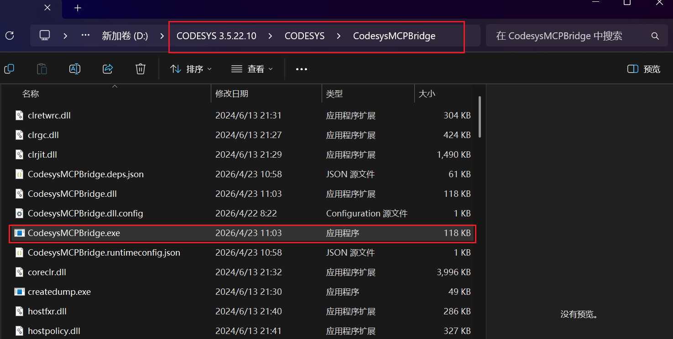This screenshot has height=339, width=673.
Task: Select the file name clretwrc.dll
Action: (x=49, y=116)
